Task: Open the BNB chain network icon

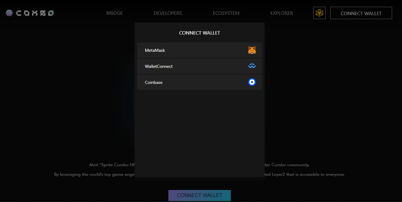Action: point(319,13)
